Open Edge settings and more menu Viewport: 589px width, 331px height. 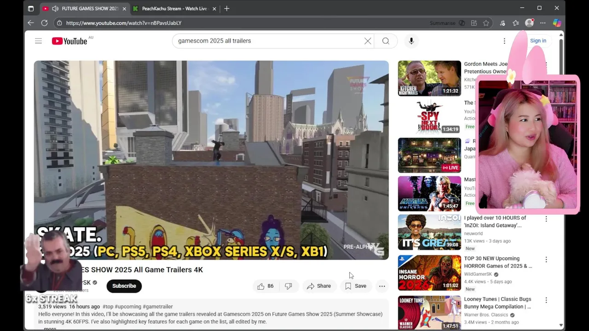tap(543, 23)
